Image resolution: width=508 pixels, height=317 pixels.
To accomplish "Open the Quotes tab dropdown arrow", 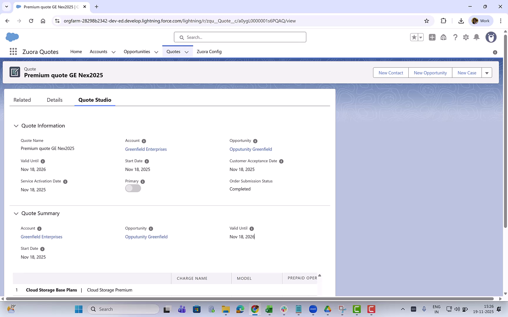I will pos(187,52).
